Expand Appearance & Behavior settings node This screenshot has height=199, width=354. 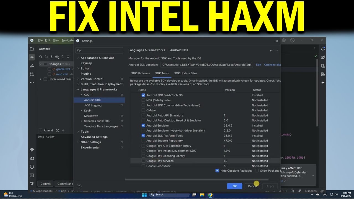point(78,58)
